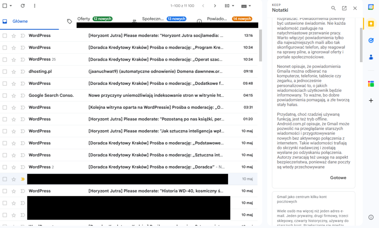Open the three-dot more options menu
This screenshot has width=379, height=228.
click(x=34, y=6)
